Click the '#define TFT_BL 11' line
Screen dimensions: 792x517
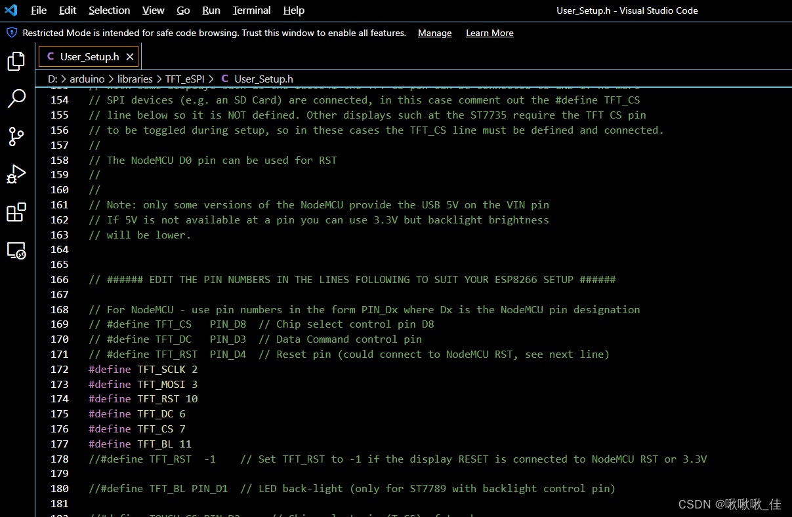coord(140,444)
